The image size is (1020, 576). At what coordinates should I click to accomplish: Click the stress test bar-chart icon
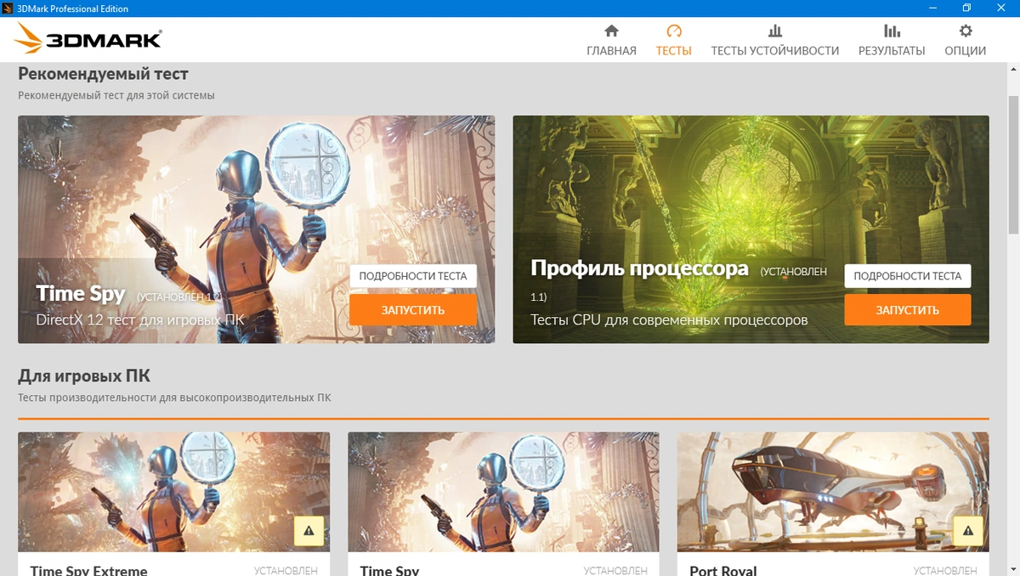pos(775,31)
